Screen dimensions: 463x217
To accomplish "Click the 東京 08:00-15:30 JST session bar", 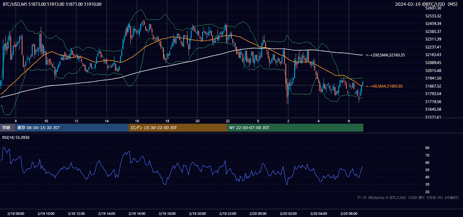I will [x=72, y=128].
